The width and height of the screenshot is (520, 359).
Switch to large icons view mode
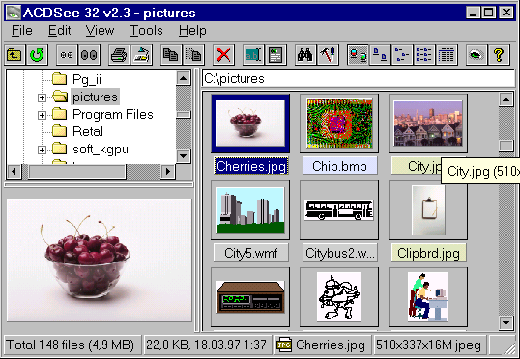[380, 55]
